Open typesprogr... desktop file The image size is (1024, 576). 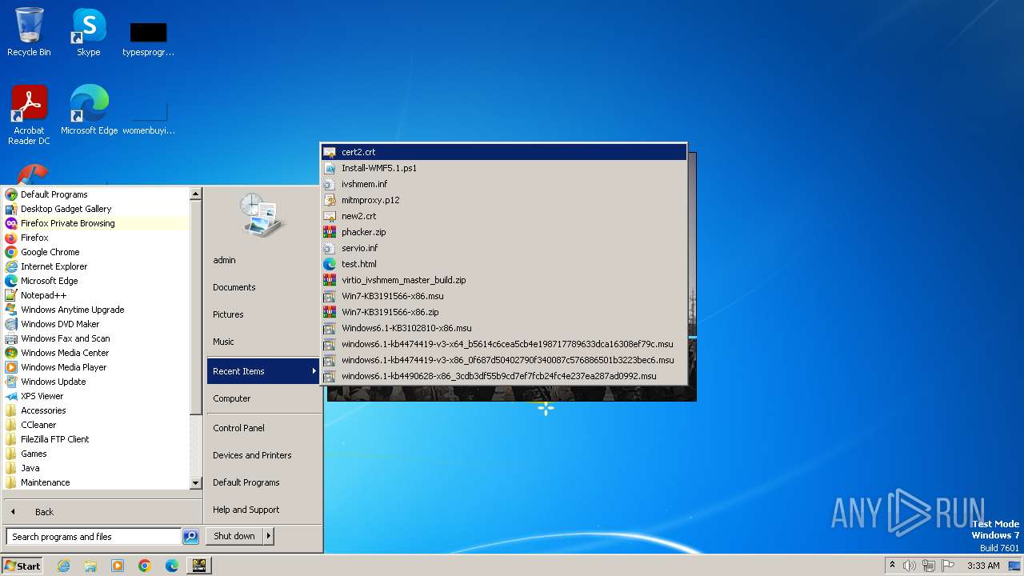pyautogui.click(x=148, y=38)
